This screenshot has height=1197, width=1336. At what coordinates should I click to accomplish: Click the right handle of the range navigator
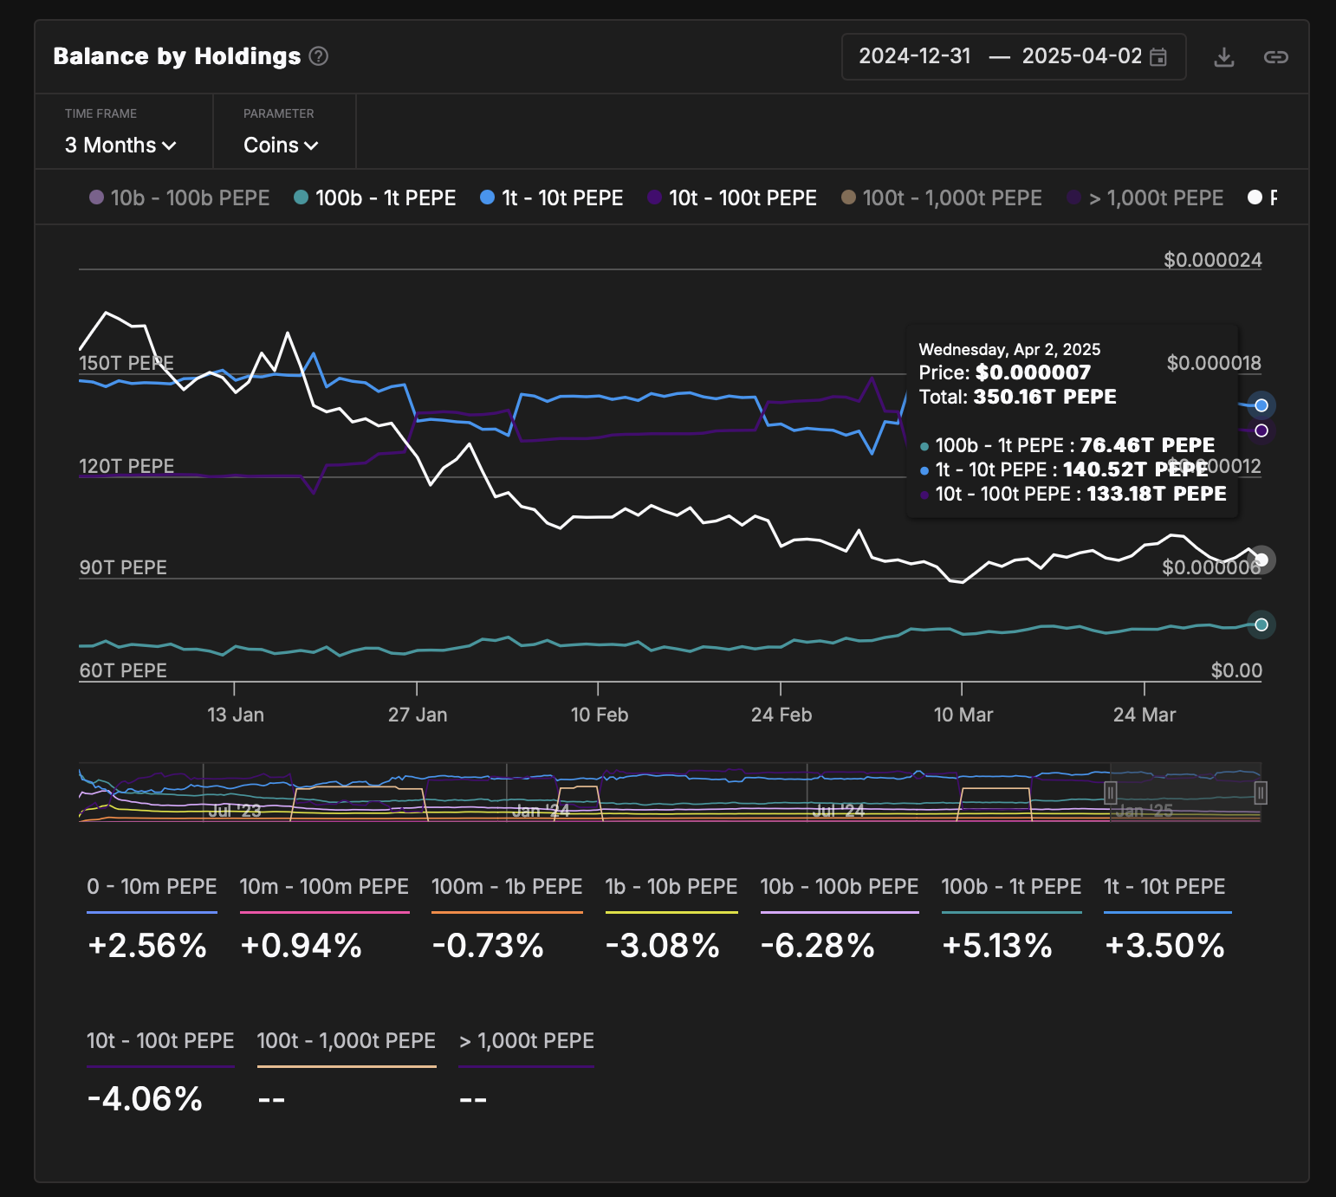[1261, 793]
